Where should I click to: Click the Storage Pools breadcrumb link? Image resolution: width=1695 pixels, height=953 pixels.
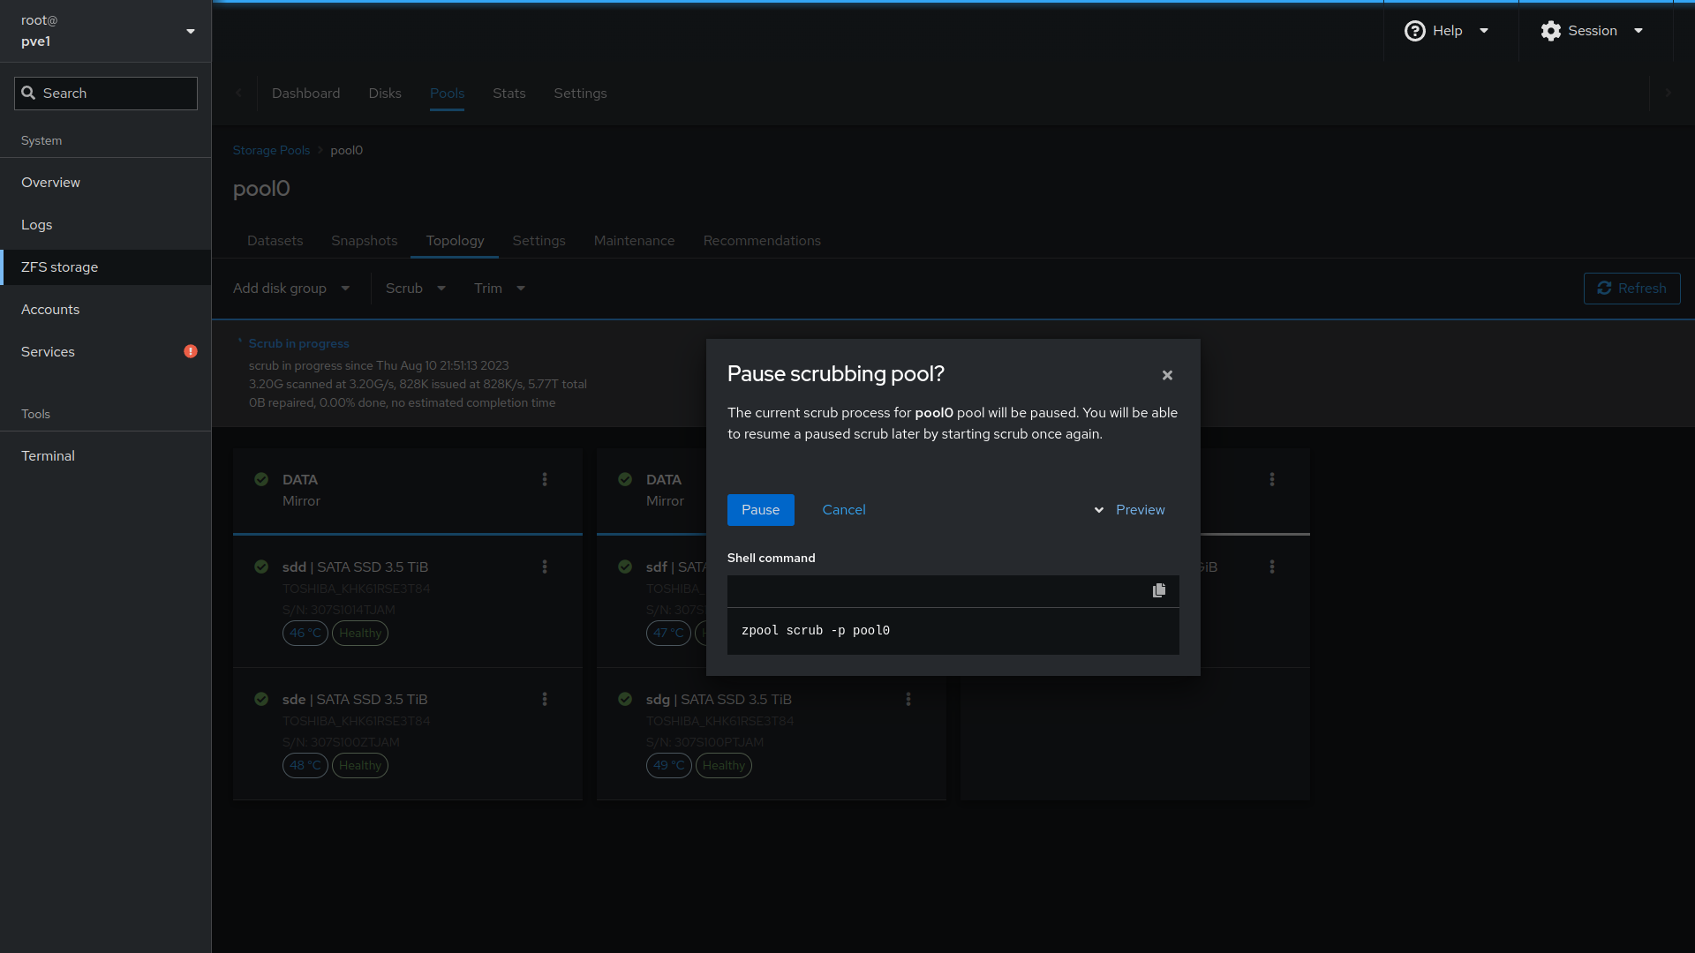[271, 150]
